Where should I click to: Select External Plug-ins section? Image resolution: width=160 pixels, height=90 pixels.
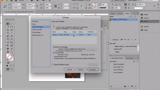tap(38, 35)
